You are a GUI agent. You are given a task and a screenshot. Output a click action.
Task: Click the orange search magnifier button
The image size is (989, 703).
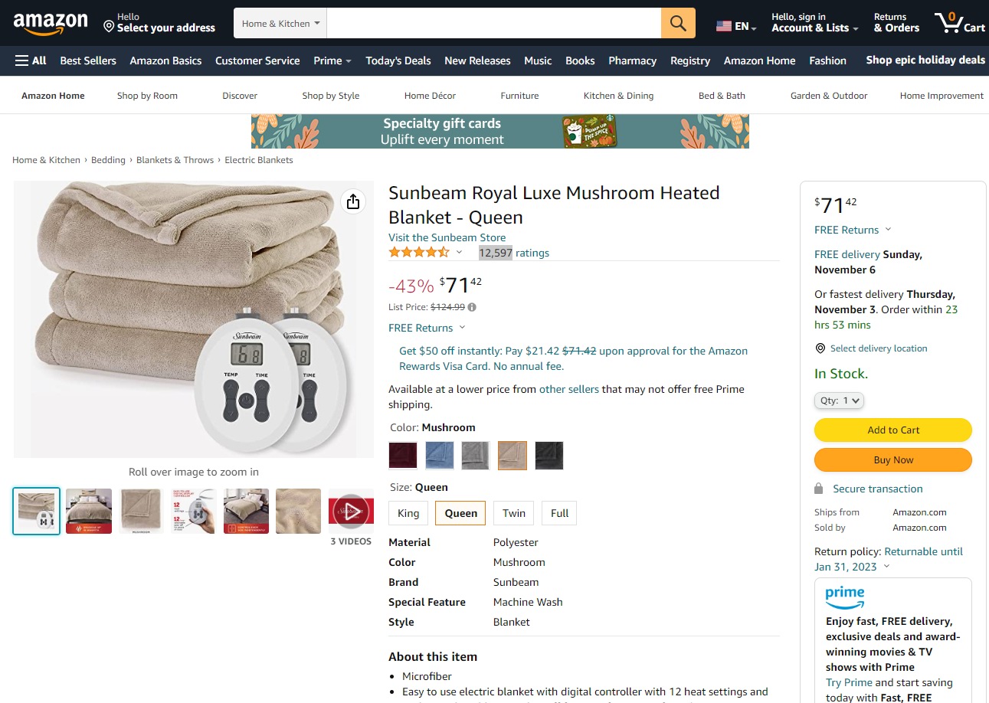678,23
